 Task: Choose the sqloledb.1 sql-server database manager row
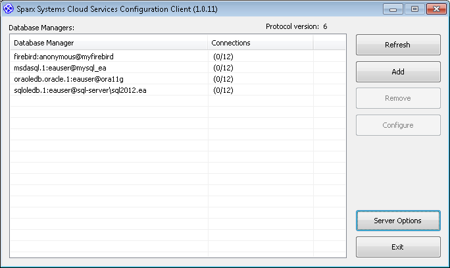79,90
